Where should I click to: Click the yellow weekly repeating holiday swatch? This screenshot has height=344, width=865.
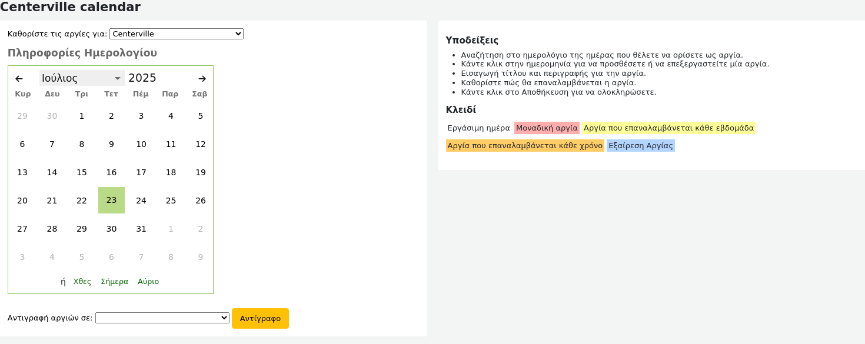click(668, 128)
